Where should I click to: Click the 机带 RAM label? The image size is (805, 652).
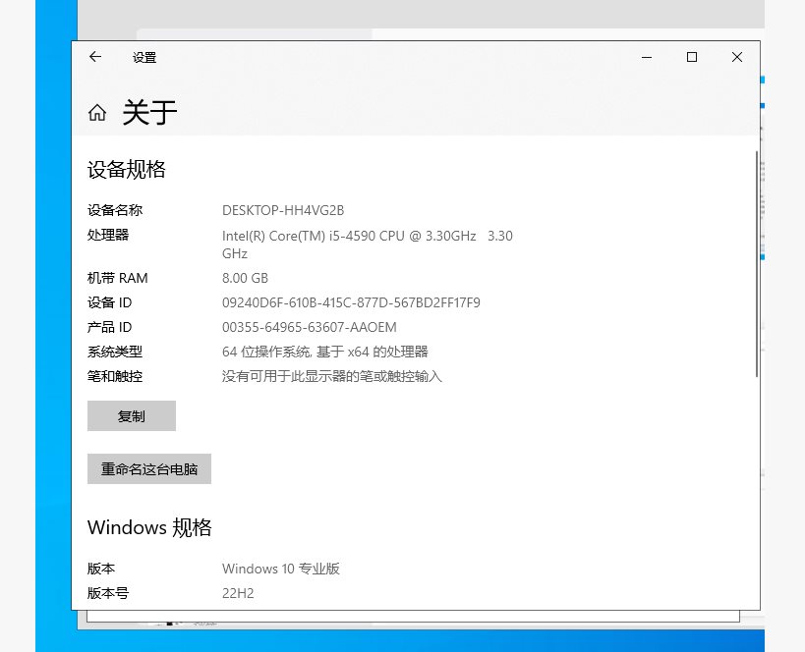(x=118, y=278)
